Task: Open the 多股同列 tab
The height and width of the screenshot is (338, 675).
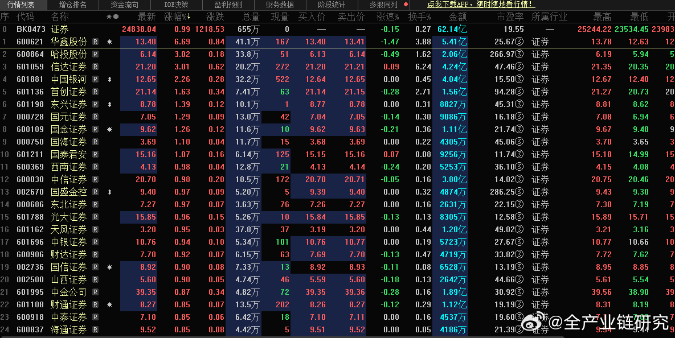Action: point(383,5)
